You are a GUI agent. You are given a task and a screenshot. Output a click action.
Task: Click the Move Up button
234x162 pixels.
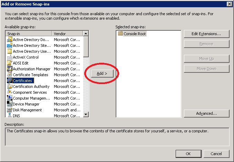click(x=206, y=59)
